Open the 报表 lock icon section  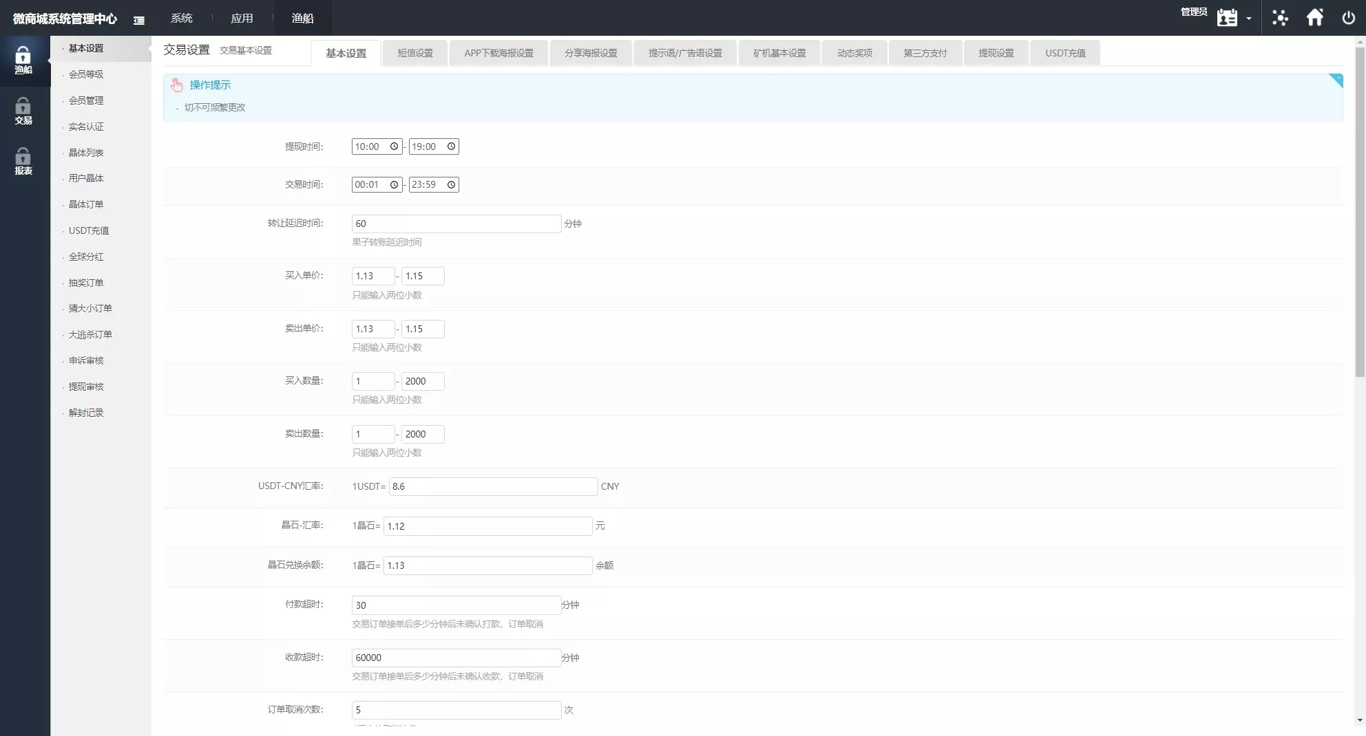23,158
